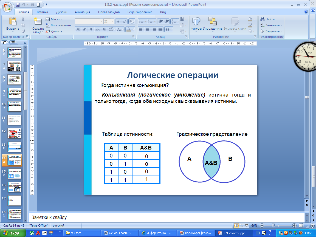The height and width of the screenshot is (237, 316).
Task: Save the presentation with the floppy disk icon
Action: tap(17, 4)
